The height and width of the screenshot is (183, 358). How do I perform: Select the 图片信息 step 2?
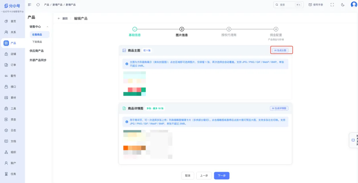point(182,32)
